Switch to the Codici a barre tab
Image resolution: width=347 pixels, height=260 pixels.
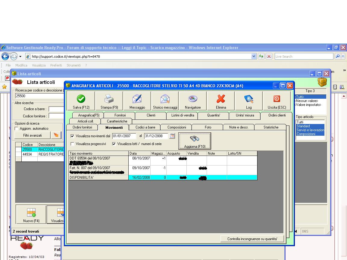(x=145, y=127)
